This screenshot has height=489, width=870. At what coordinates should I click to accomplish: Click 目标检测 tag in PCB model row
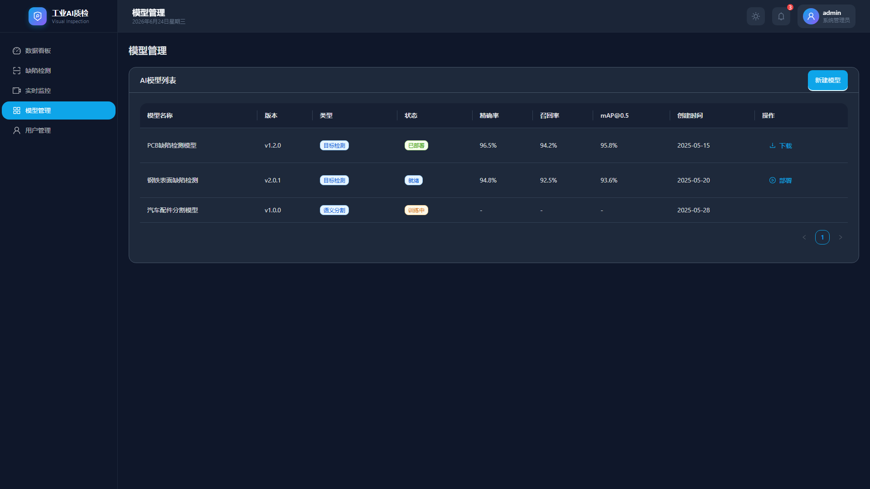(x=334, y=145)
